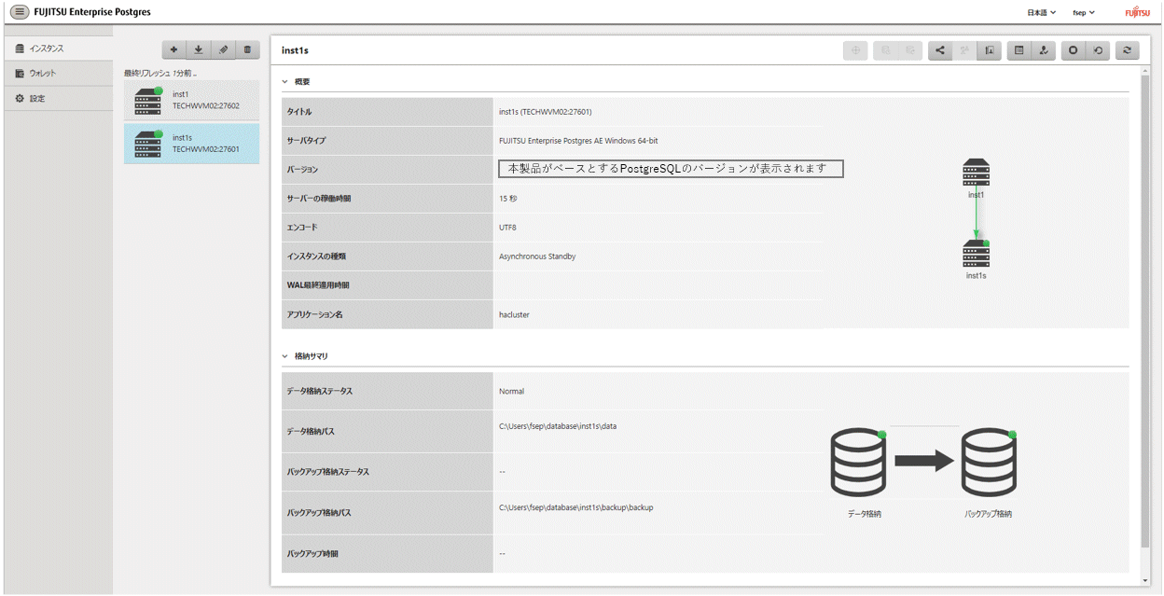Click the 'hacluster' application name value

[514, 314]
